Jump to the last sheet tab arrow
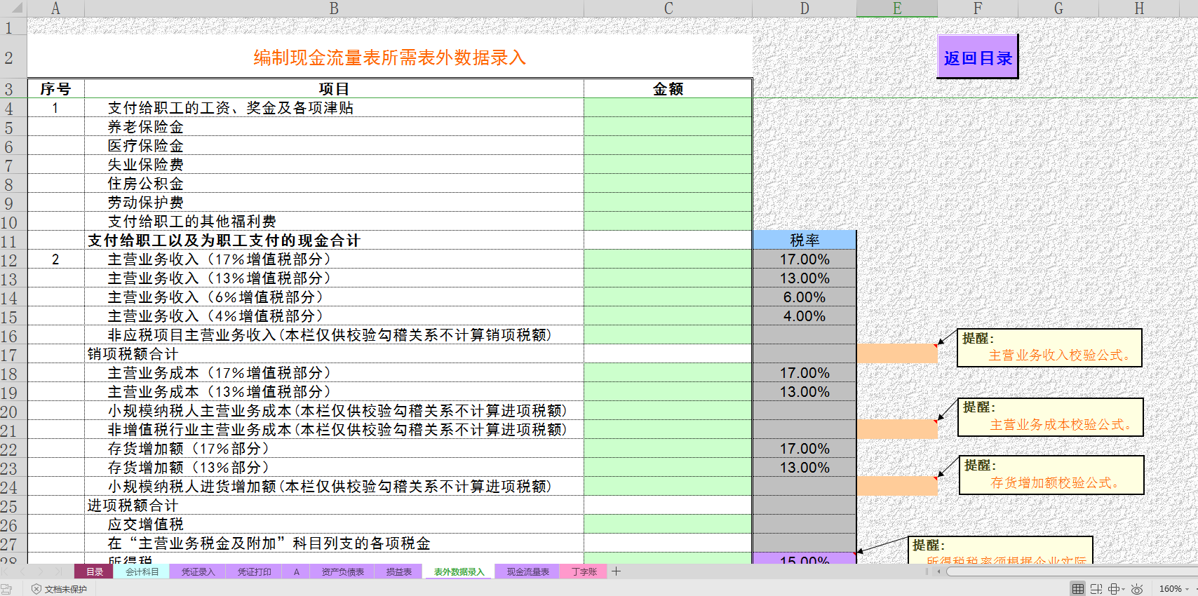1198x596 pixels. [x=59, y=571]
